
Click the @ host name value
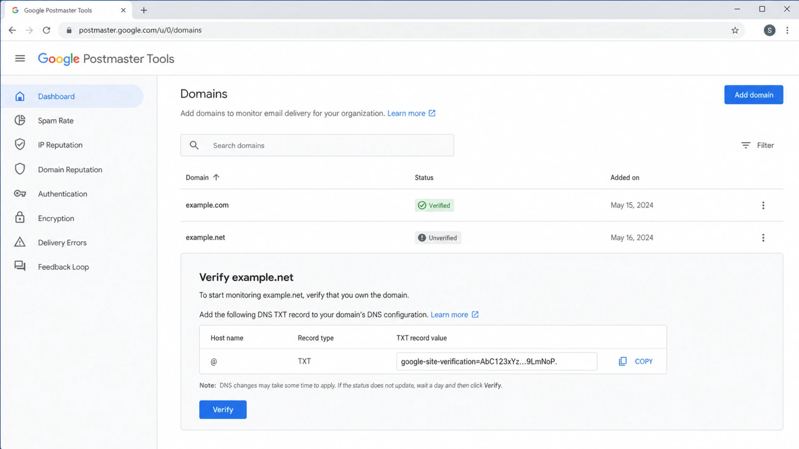click(x=213, y=362)
